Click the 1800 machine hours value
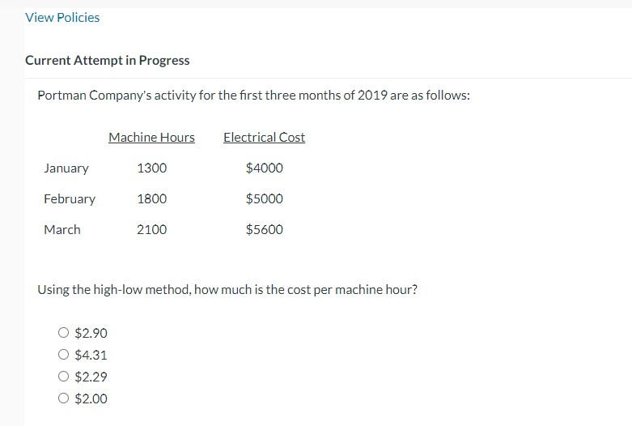The height and width of the screenshot is (426, 632). coord(151,199)
